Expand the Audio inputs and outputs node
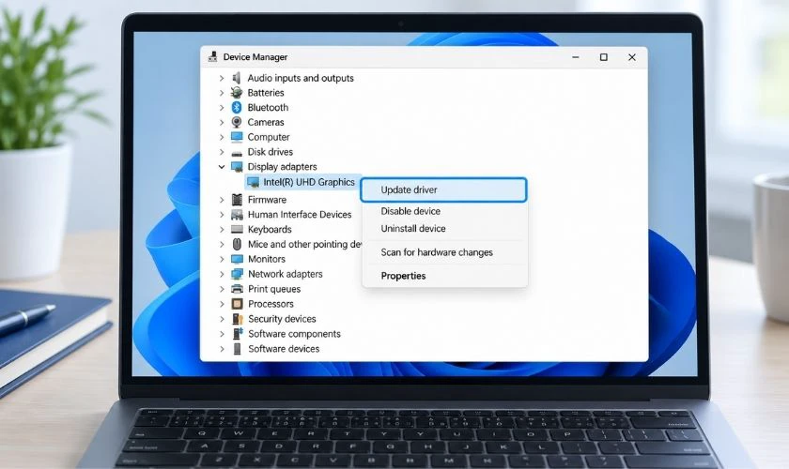Viewport: 789px width, 469px height. [x=222, y=79]
